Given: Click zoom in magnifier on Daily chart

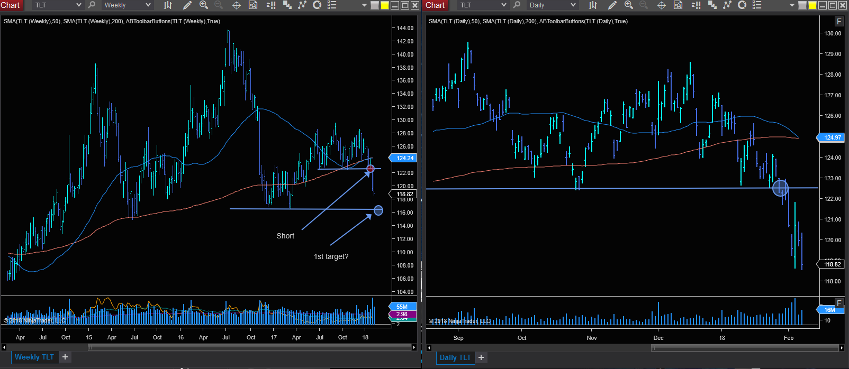Looking at the screenshot, I should (x=629, y=5).
